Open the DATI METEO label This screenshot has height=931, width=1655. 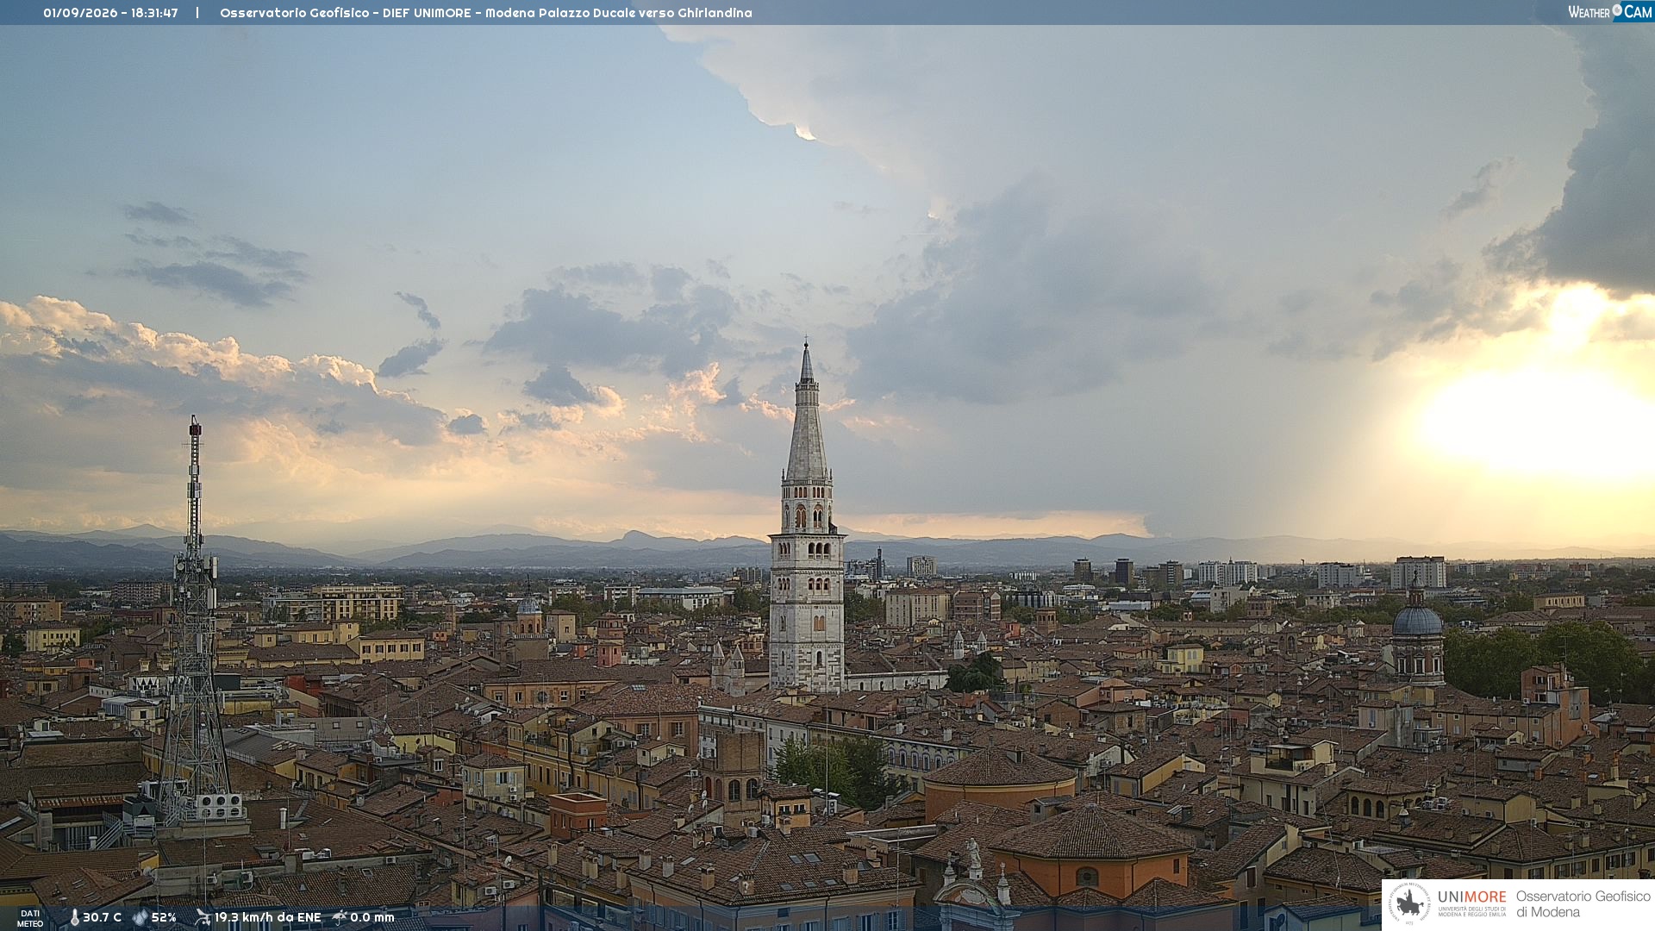30,918
